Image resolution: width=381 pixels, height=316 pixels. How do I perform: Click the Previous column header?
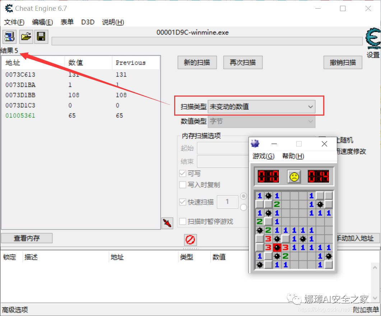click(x=136, y=63)
